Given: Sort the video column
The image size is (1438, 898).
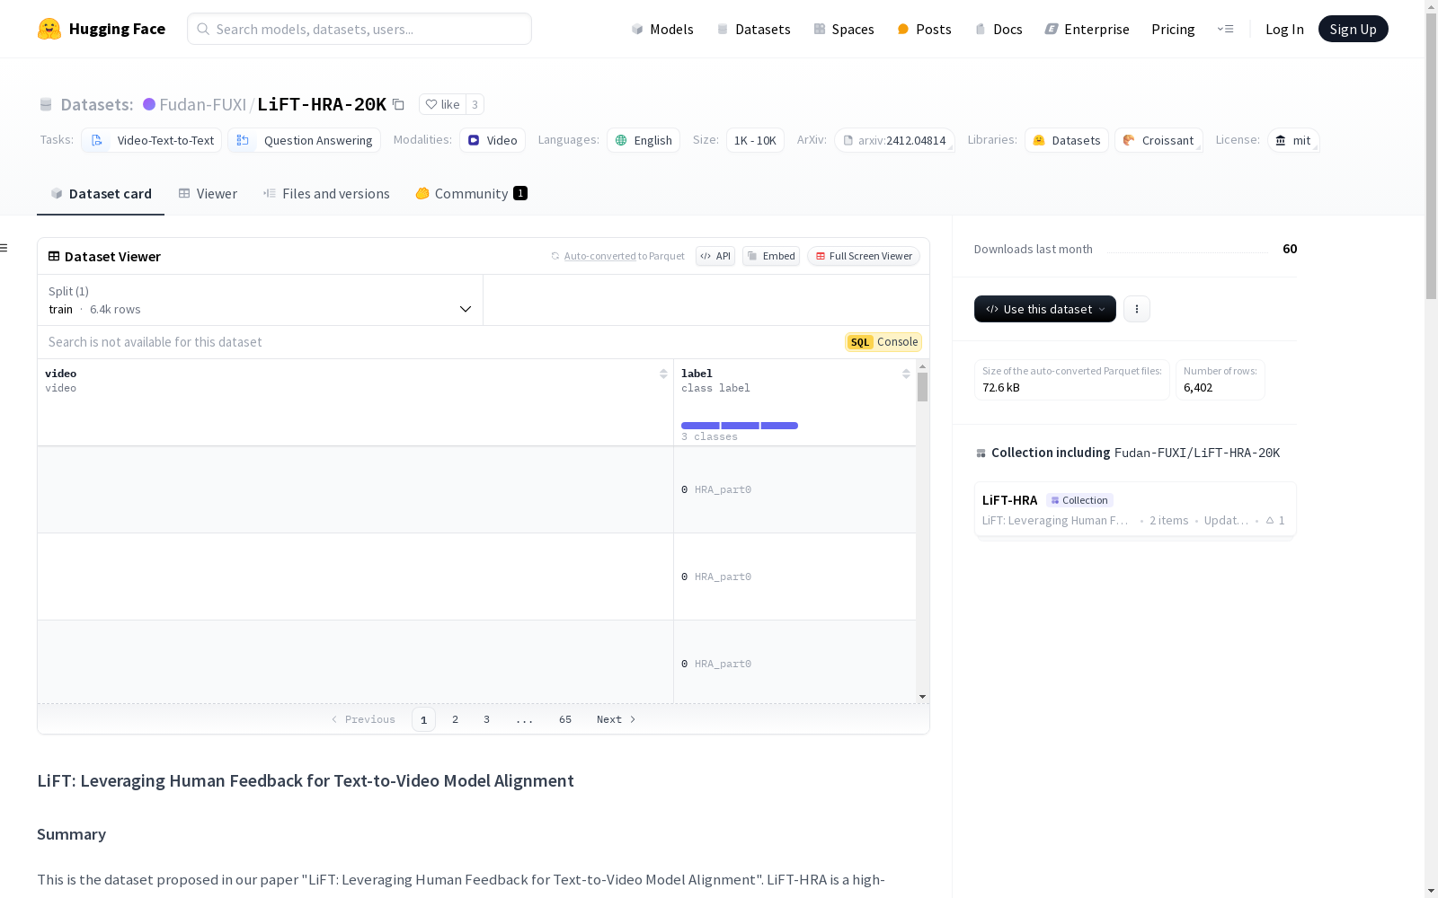Looking at the screenshot, I should coord(663,374).
